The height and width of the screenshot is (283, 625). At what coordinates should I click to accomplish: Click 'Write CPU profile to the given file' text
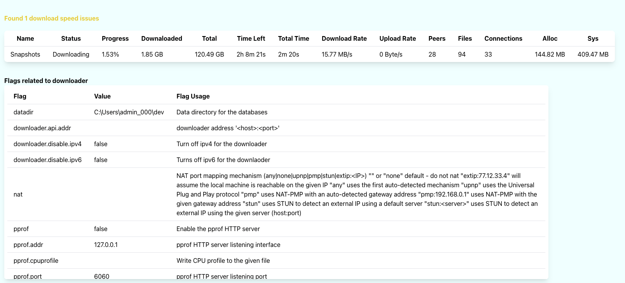click(223, 261)
